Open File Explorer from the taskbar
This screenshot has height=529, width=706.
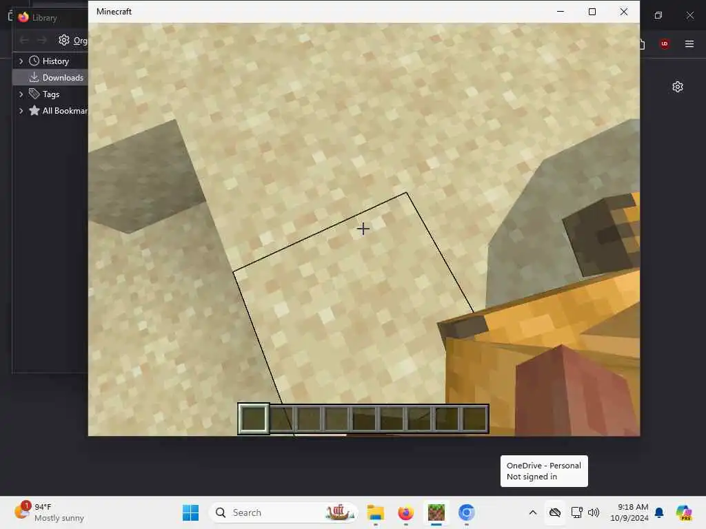point(375,512)
